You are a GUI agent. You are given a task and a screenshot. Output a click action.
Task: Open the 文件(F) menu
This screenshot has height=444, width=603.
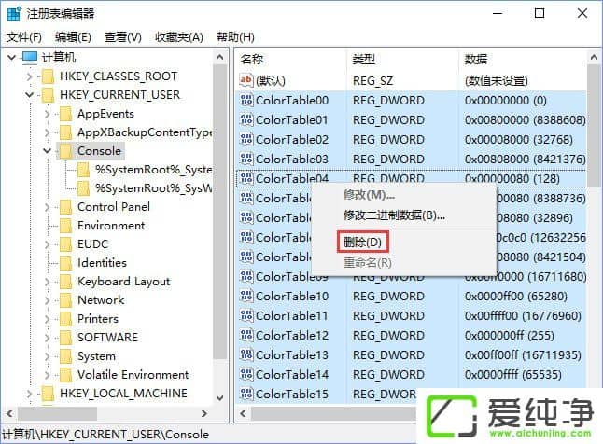point(24,37)
